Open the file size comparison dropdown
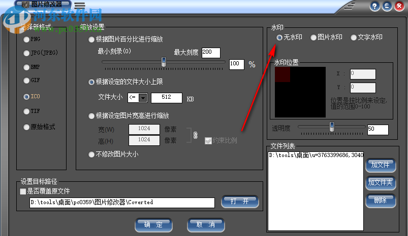The image size is (408, 236). pyautogui.click(x=143, y=98)
